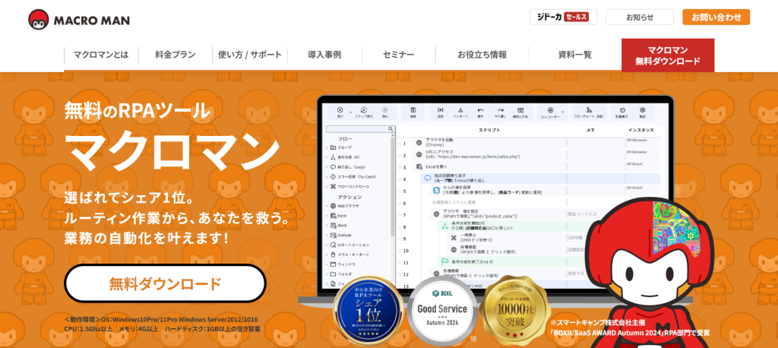Open the 料金プラン menu item
The width and height of the screenshot is (778, 348).
pos(176,55)
